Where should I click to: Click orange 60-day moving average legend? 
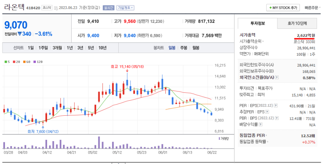27,62
